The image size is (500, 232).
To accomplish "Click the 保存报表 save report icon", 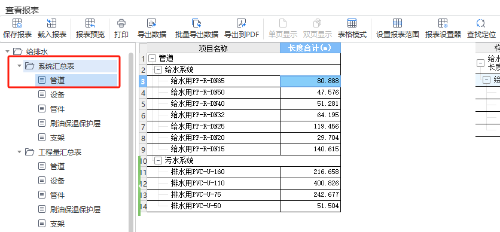I will tap(17, 23).
